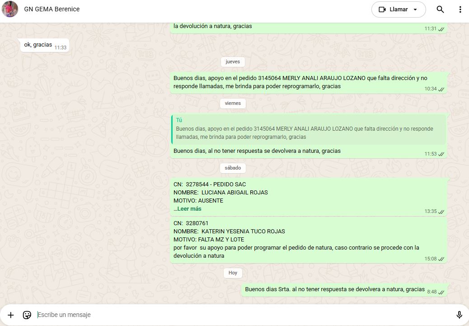
Task: Click read checkmarks on the 10:34 message
Action: coord(441,89)
